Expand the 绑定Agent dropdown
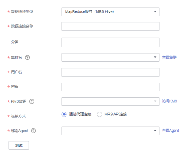 [x=111, y=131]
